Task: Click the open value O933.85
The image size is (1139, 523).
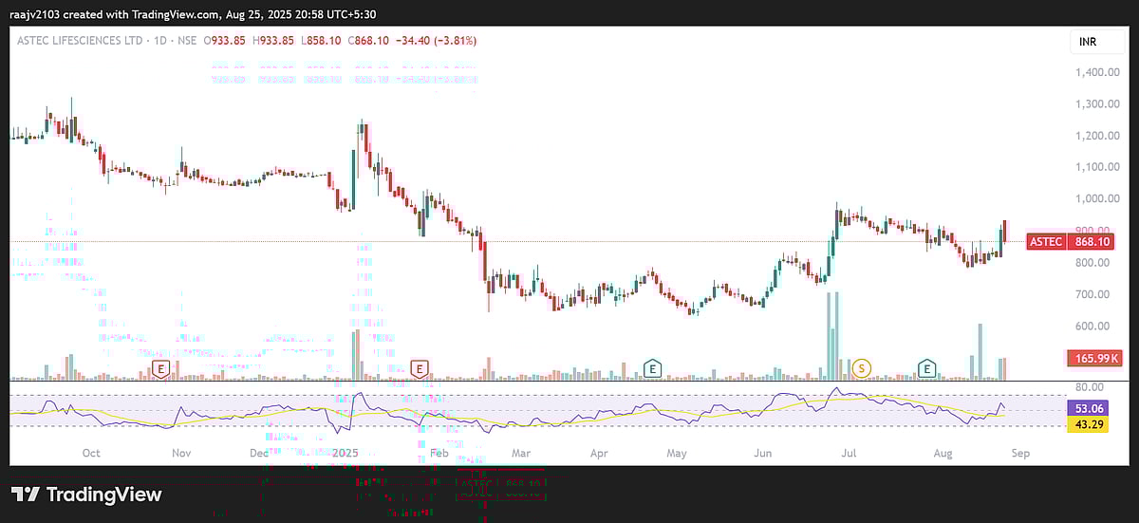Action: click(x=224, y=41)
